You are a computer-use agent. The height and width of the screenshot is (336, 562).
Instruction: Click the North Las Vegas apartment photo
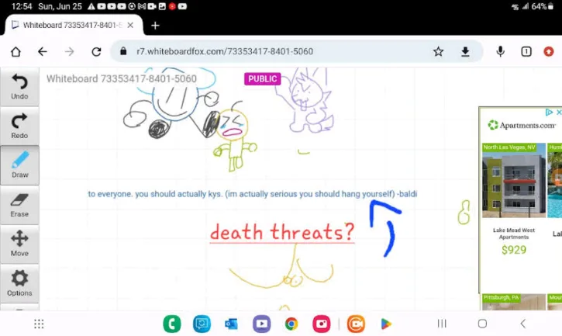pyautogui.click(x=514, y=181)
